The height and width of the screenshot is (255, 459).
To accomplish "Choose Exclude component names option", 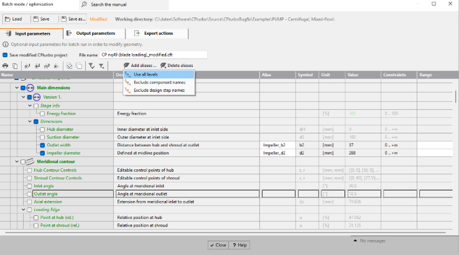I will pos(159,83).
